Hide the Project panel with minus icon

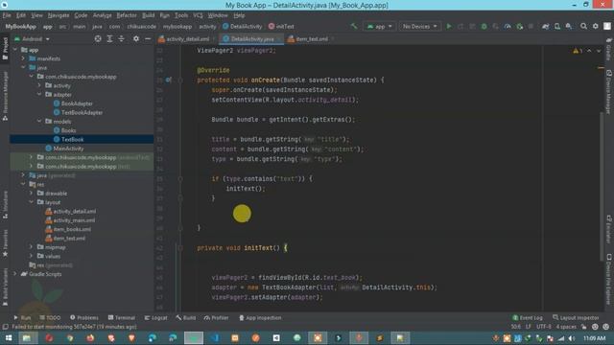148,38
